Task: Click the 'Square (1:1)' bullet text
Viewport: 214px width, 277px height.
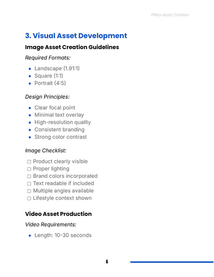Action: point(49,76)
